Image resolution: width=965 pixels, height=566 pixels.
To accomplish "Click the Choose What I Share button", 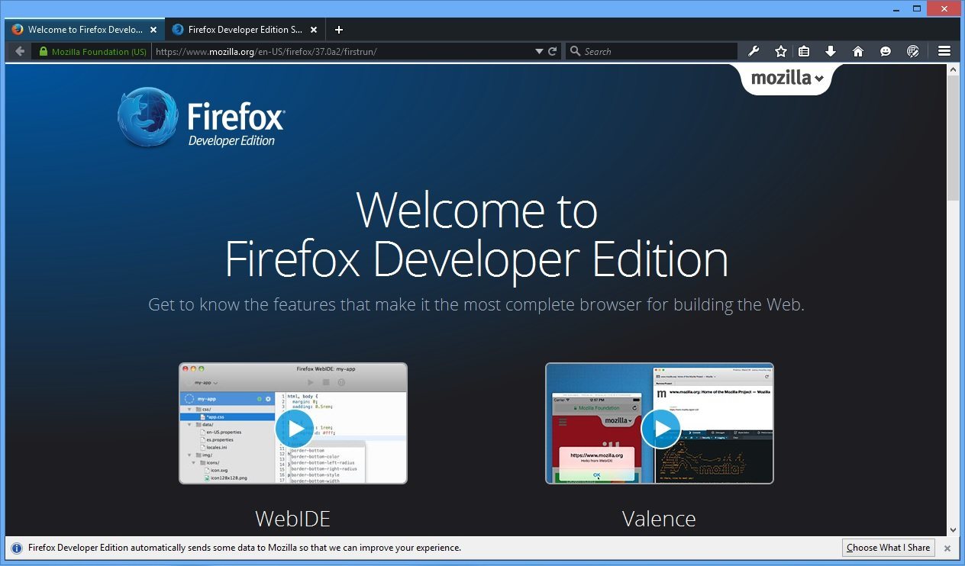I will pyautogui.click(x=888, y=547).
